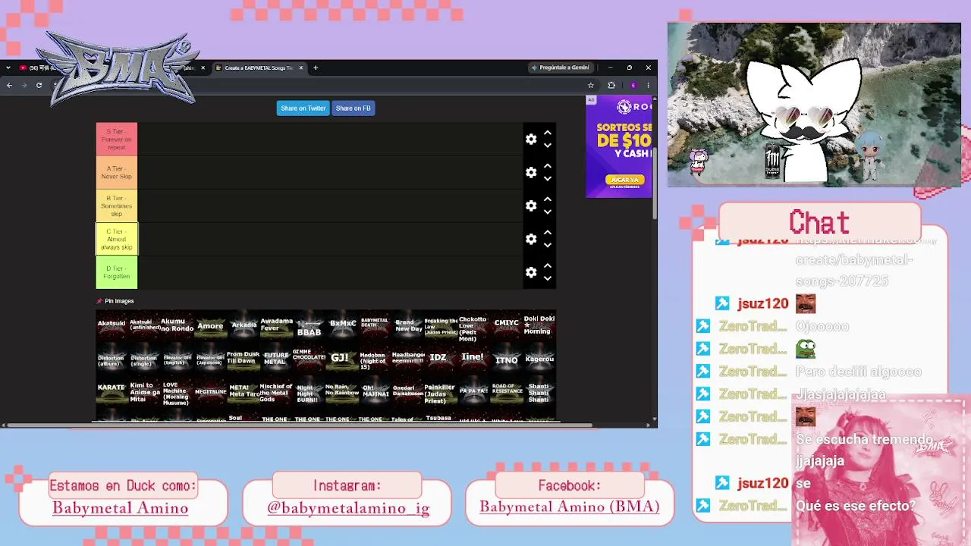
Task: Pick the Doki Doki Morning song tile
Action: (x=539, y=325)
